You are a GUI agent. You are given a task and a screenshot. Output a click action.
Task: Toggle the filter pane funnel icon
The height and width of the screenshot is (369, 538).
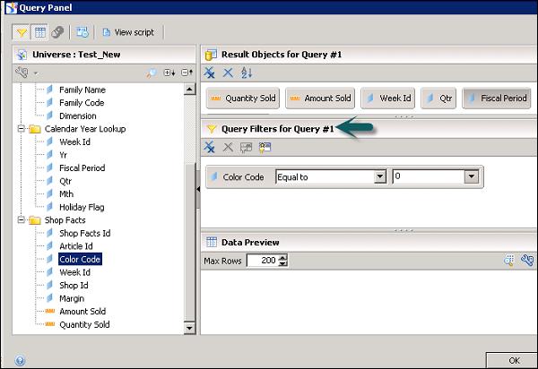tap(22, 32)
